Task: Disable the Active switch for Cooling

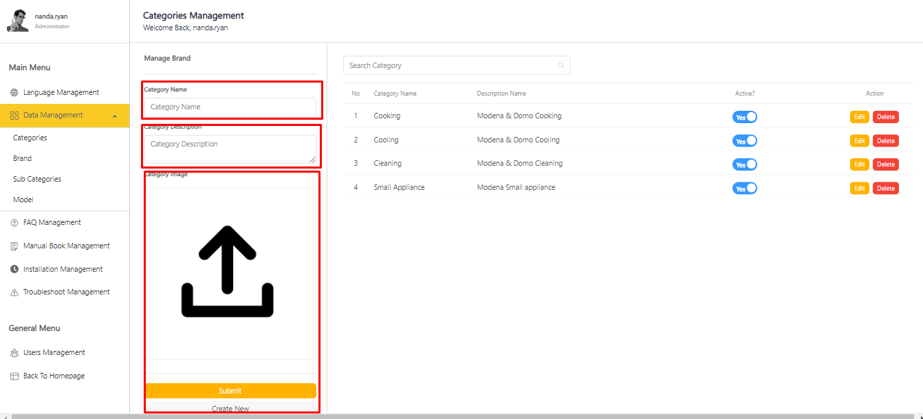Action: [744, 141]
